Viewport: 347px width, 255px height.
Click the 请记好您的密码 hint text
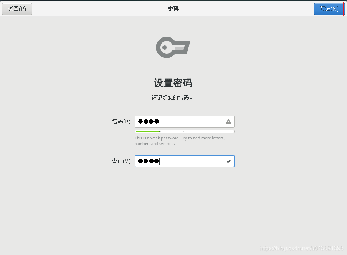click(x=172, y=97)
